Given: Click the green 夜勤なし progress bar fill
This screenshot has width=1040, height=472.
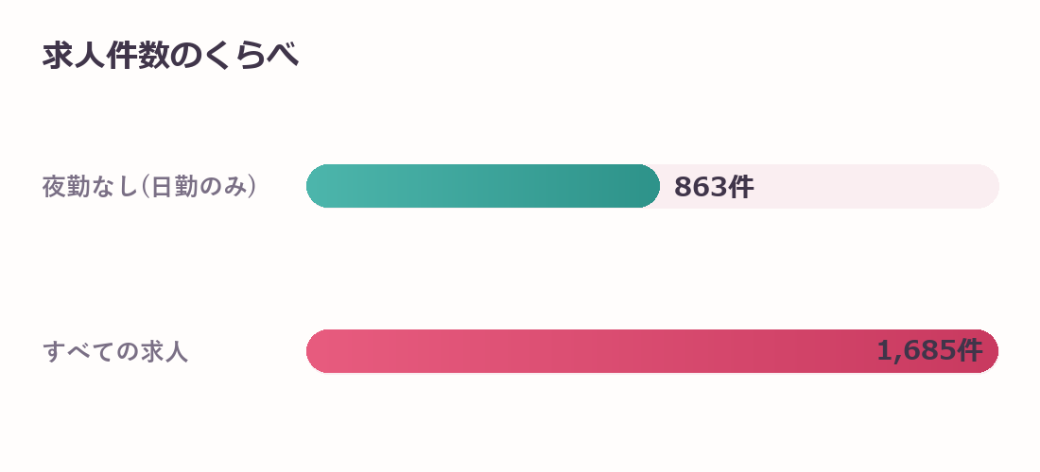Looking at the screenshot, I should point(483,186).
